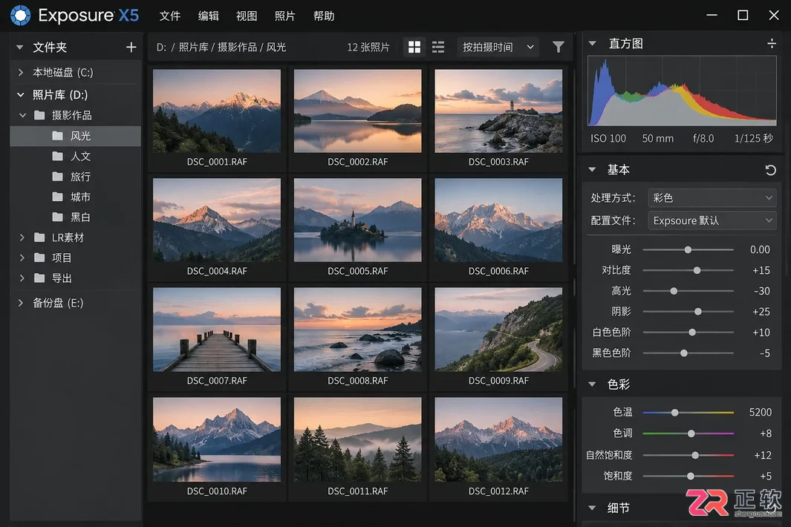Click the 风光 folder icon

point(57,136)
